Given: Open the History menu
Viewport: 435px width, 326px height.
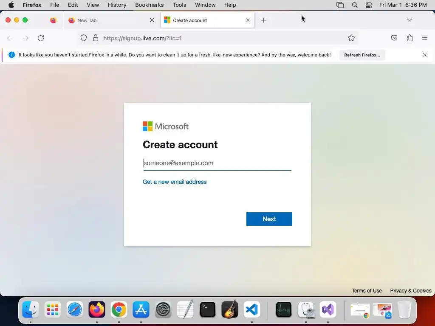Looking at the screenshot, I should pyautogui.click(x=117, y=5).
